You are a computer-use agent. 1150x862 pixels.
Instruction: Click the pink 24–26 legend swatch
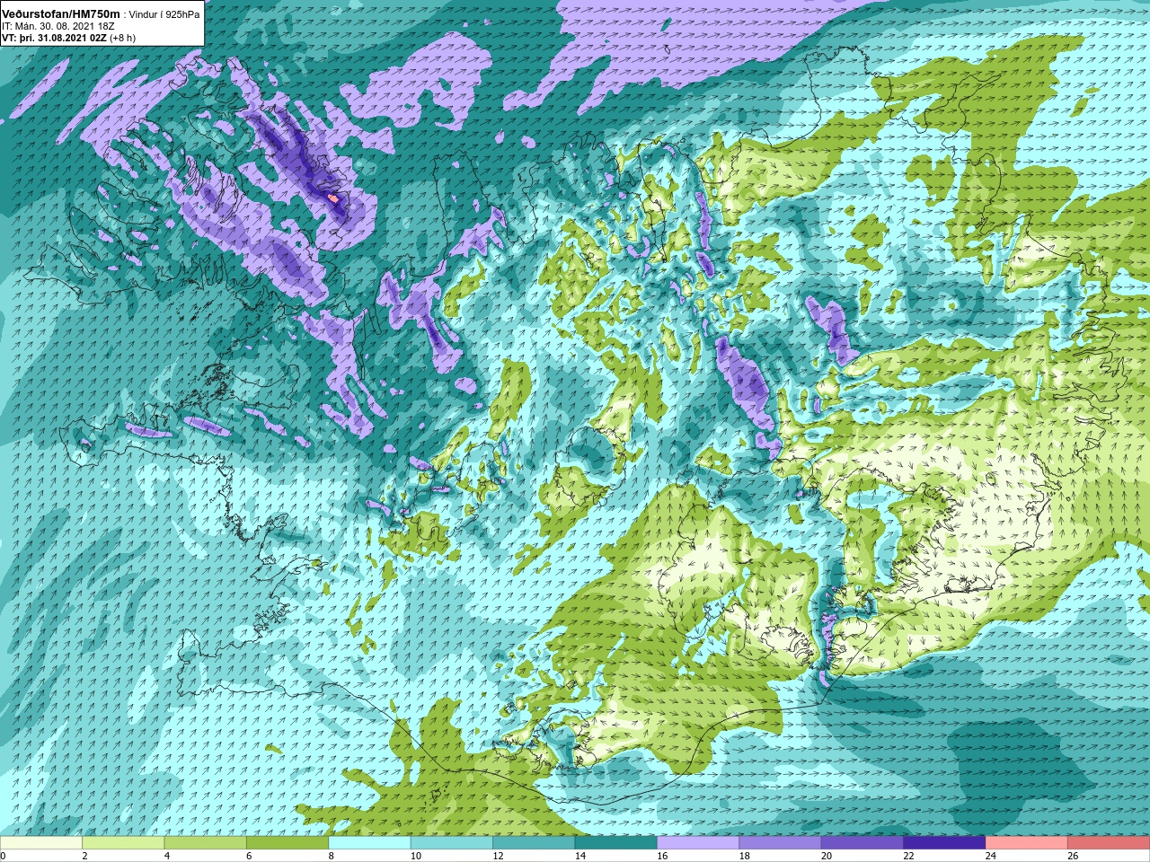pyautogui.click(x=1027, y=843)
